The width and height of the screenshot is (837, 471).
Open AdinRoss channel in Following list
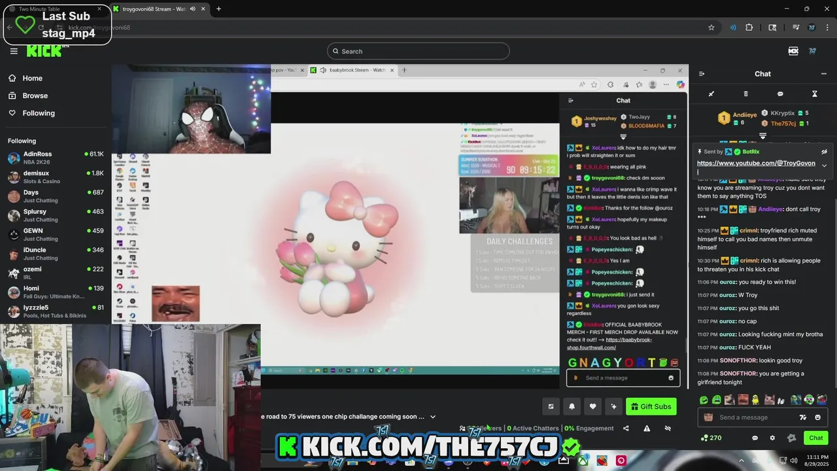click(x=56, y=158)
